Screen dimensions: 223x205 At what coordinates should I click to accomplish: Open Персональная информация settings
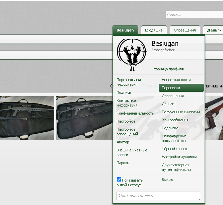tap(129, 82)
